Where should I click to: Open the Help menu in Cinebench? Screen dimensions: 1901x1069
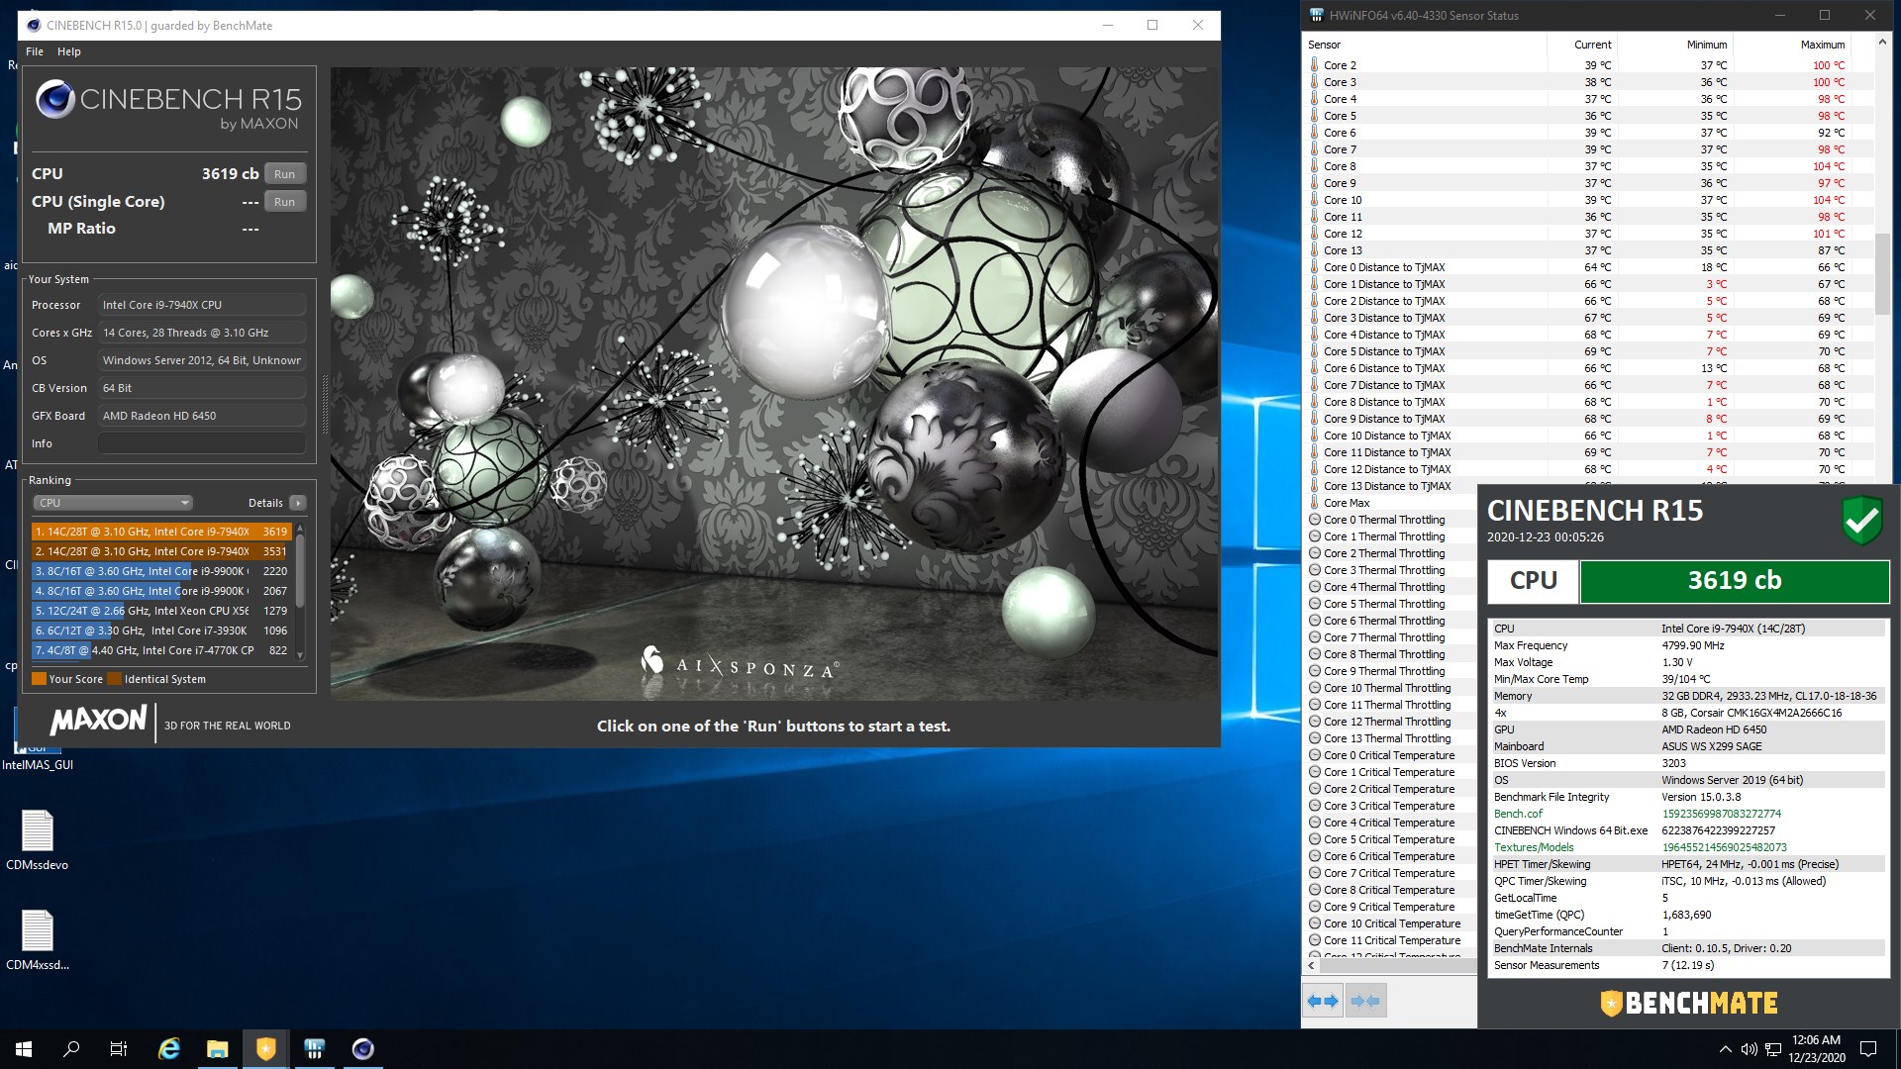coord(69,51)
